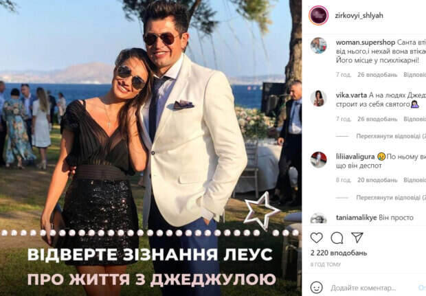Open zirkovyi_shlyah profile avatar

tap(318, 15)
